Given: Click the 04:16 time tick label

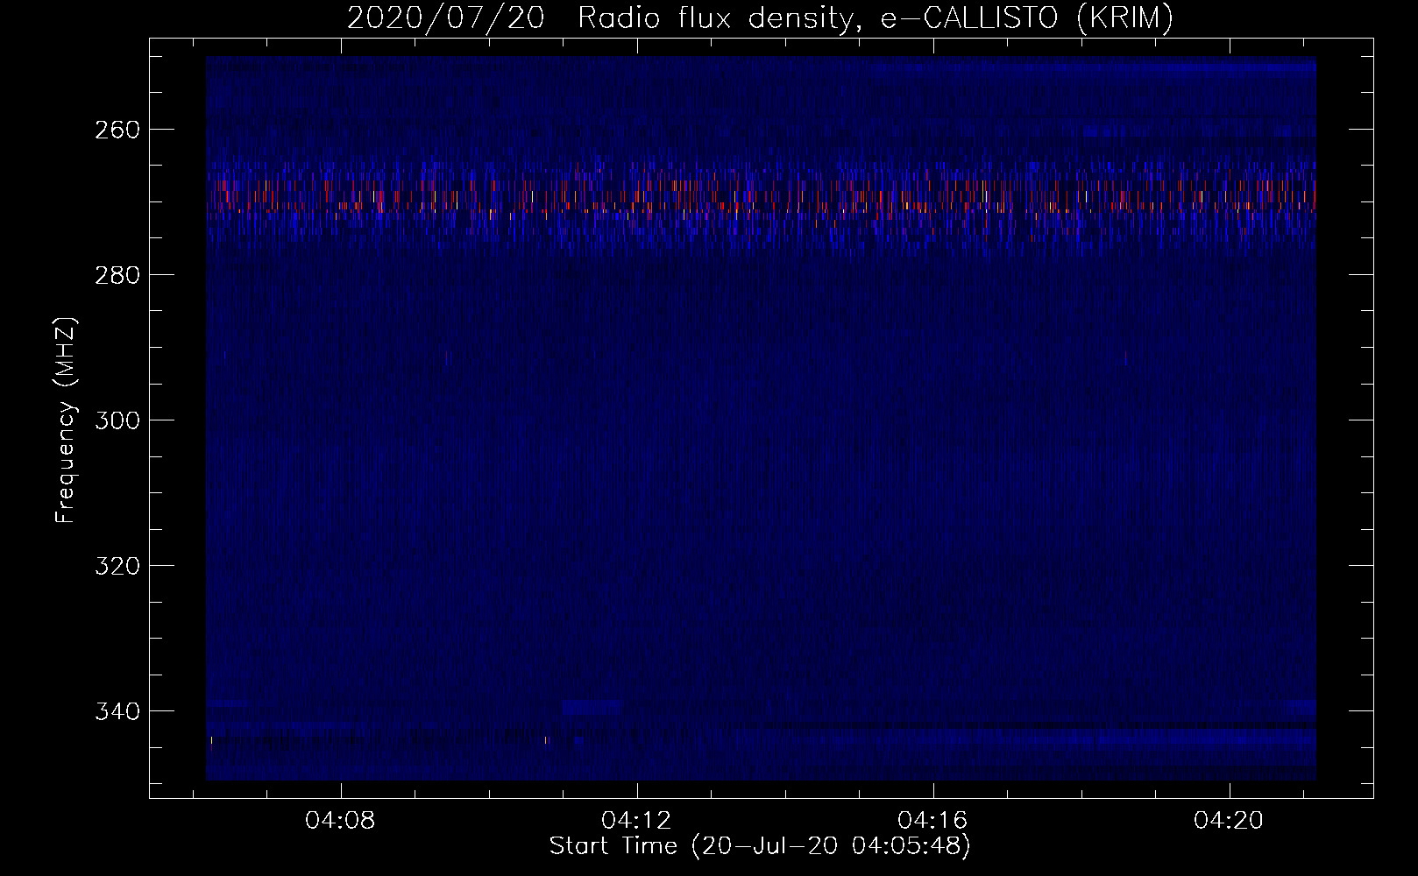Looking at the screenshot, I should tap(933, 821).
